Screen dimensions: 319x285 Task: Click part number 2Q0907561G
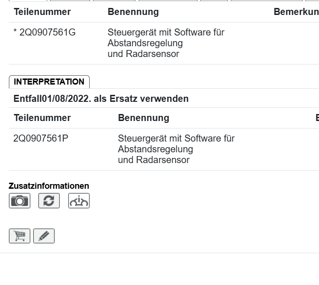(x=47, y=33)
